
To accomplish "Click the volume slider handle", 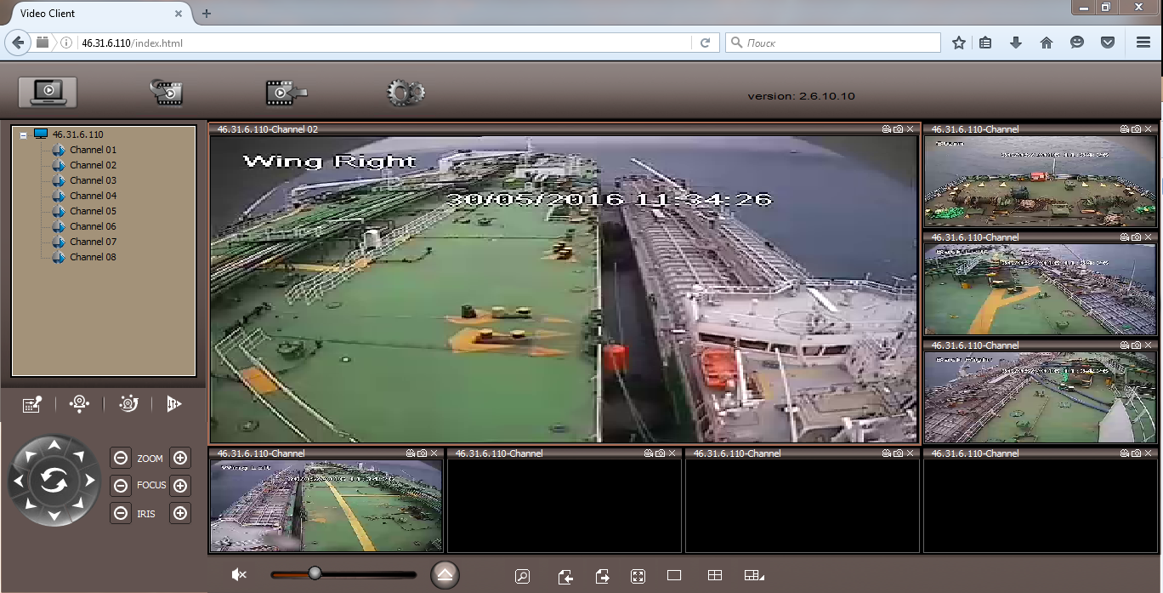I will tap(315, 573).
